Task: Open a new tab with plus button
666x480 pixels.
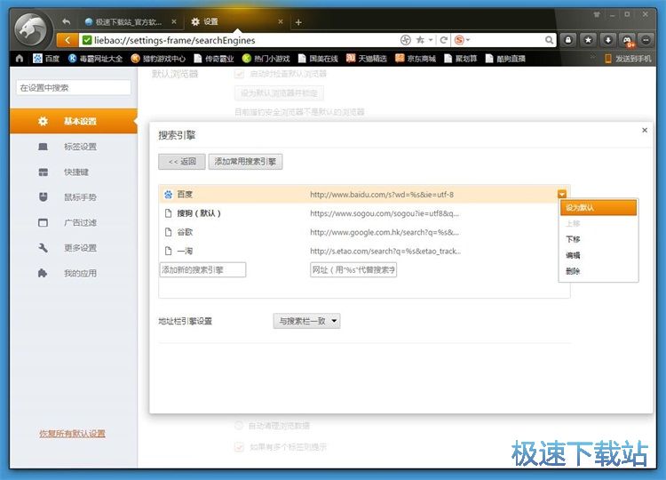Action: 298,22
